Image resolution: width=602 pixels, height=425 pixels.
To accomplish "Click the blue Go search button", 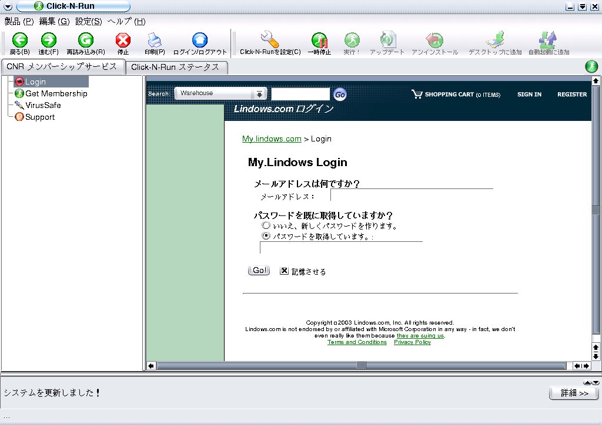I will point(340,95).
